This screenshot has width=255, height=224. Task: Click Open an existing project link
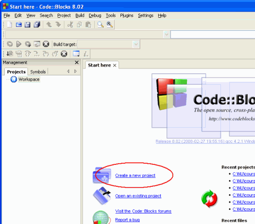[x=138, y=196]
